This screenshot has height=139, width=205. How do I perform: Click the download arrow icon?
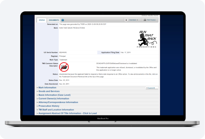126,20
